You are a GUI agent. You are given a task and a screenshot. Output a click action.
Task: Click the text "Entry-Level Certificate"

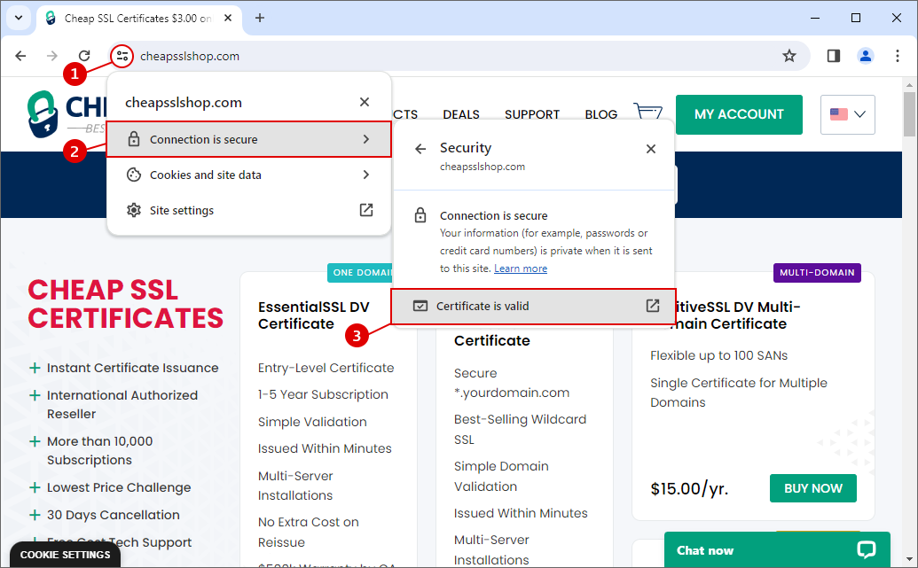coord(326,368)
